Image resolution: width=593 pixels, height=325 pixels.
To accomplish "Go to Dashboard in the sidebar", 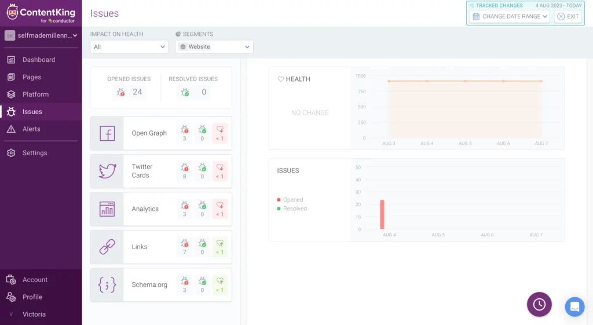I will pyautogui.click(x=38, y=60).
